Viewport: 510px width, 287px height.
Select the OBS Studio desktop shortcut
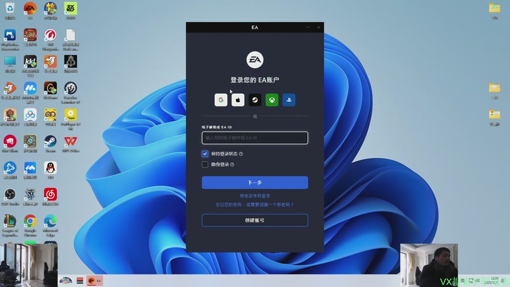[10, 197]
